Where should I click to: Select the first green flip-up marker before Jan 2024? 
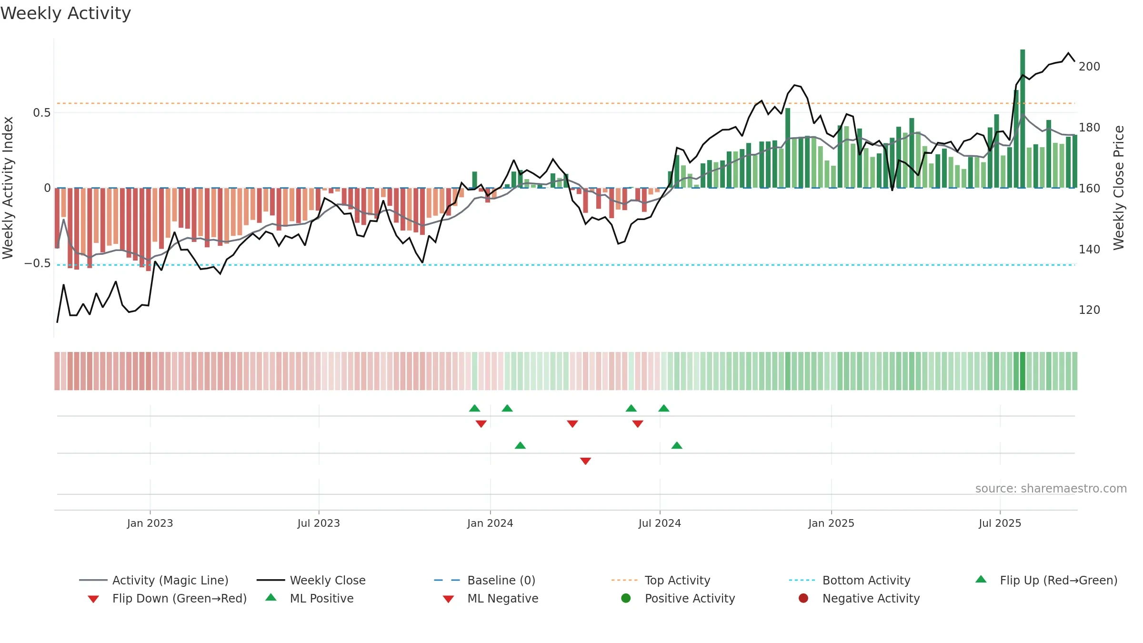pos(475,408)
